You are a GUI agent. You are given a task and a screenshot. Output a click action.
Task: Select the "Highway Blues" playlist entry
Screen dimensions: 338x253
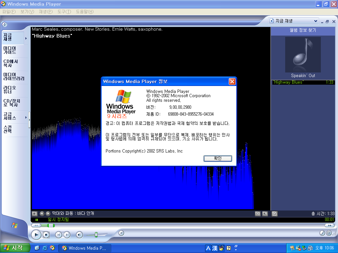click(303, 82)
